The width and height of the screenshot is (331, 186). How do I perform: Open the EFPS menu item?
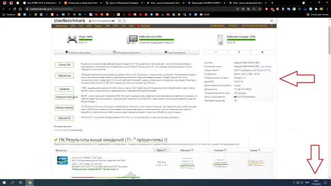click(x=115, y=26)
